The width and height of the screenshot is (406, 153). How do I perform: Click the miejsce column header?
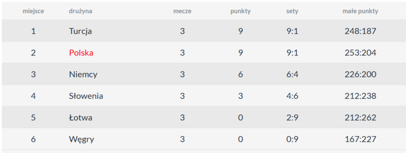[33, 11]
